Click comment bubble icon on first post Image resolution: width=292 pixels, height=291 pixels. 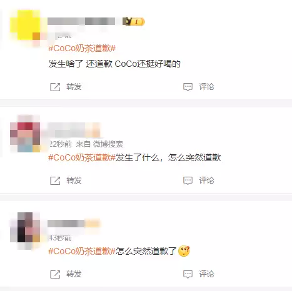[188, 87]
